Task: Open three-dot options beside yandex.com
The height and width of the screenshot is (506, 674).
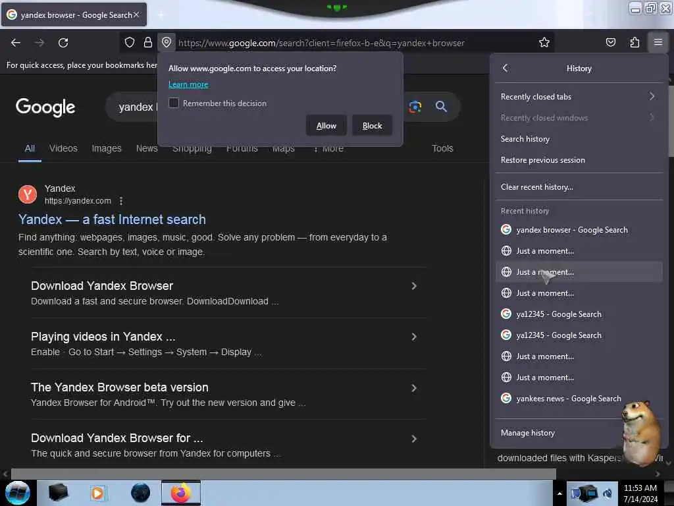Action: [121, 201]
